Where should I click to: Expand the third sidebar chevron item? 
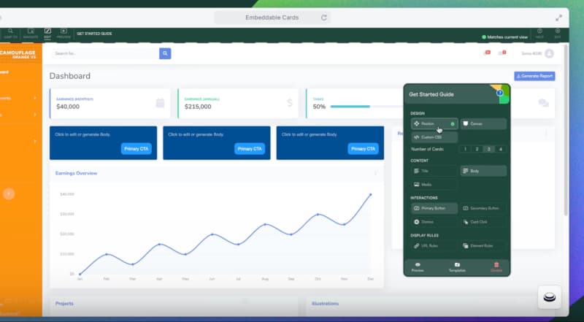(x=34, y=141)
